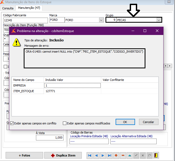Edit record teal up-triangle icon

129,155
